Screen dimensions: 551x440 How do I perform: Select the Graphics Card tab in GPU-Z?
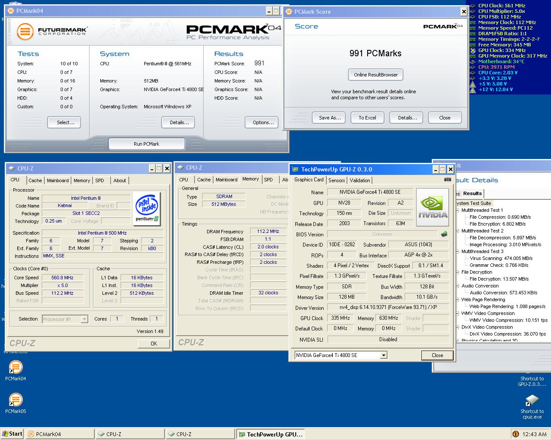click(309, 180)
